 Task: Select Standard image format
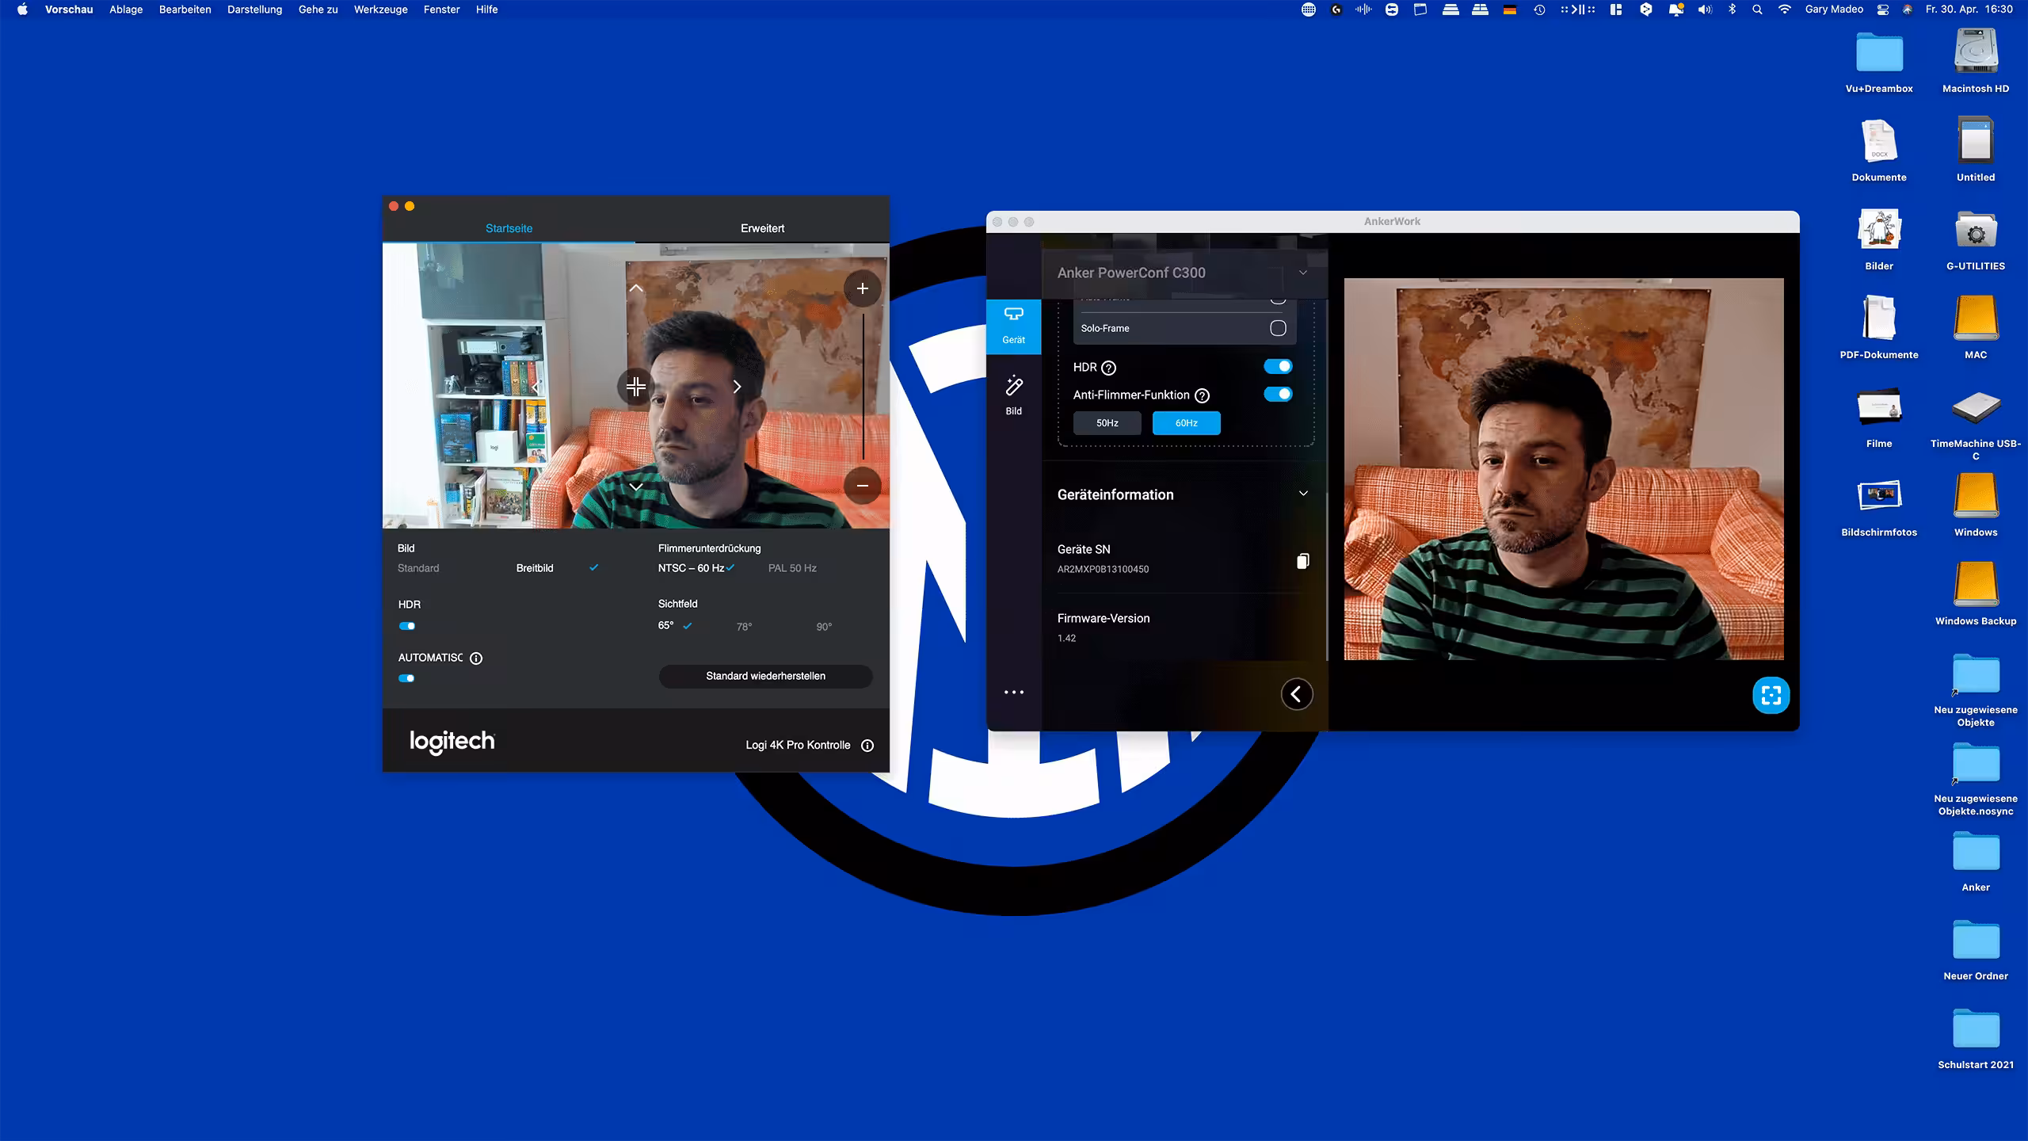click(418, 568)
